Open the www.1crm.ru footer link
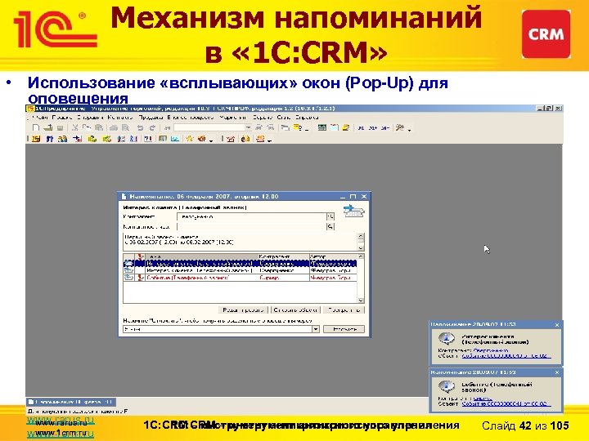Image resolution: width=589 pixels, height=441 pixels. 60,433
